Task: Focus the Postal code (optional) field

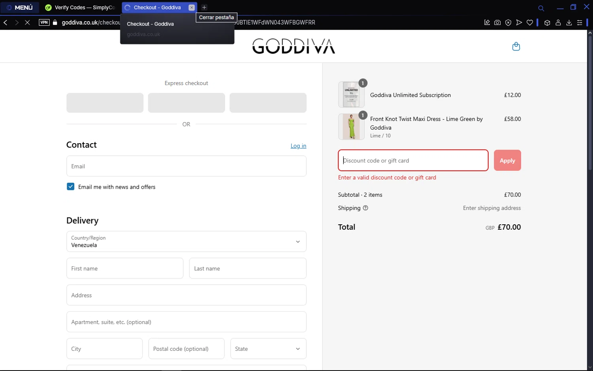Action: [x=187, y=348]
